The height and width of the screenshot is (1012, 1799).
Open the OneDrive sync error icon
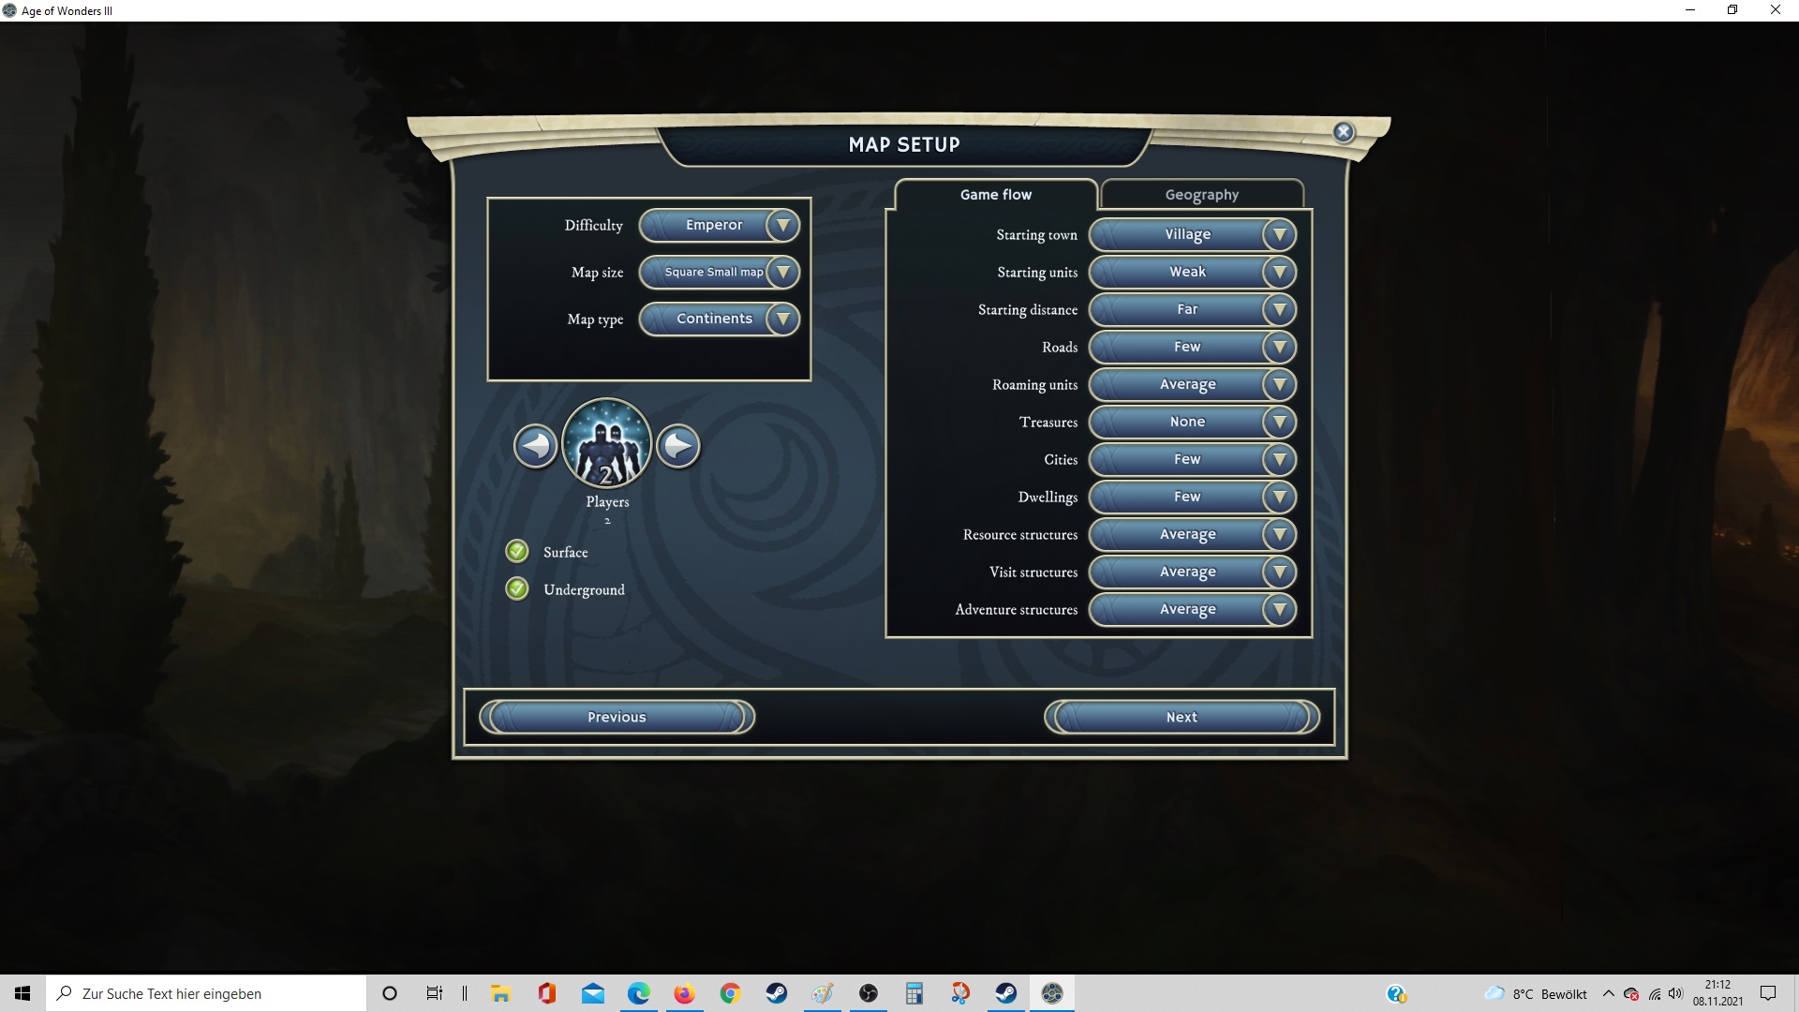pyautogui.click(x=1631, y=993)
